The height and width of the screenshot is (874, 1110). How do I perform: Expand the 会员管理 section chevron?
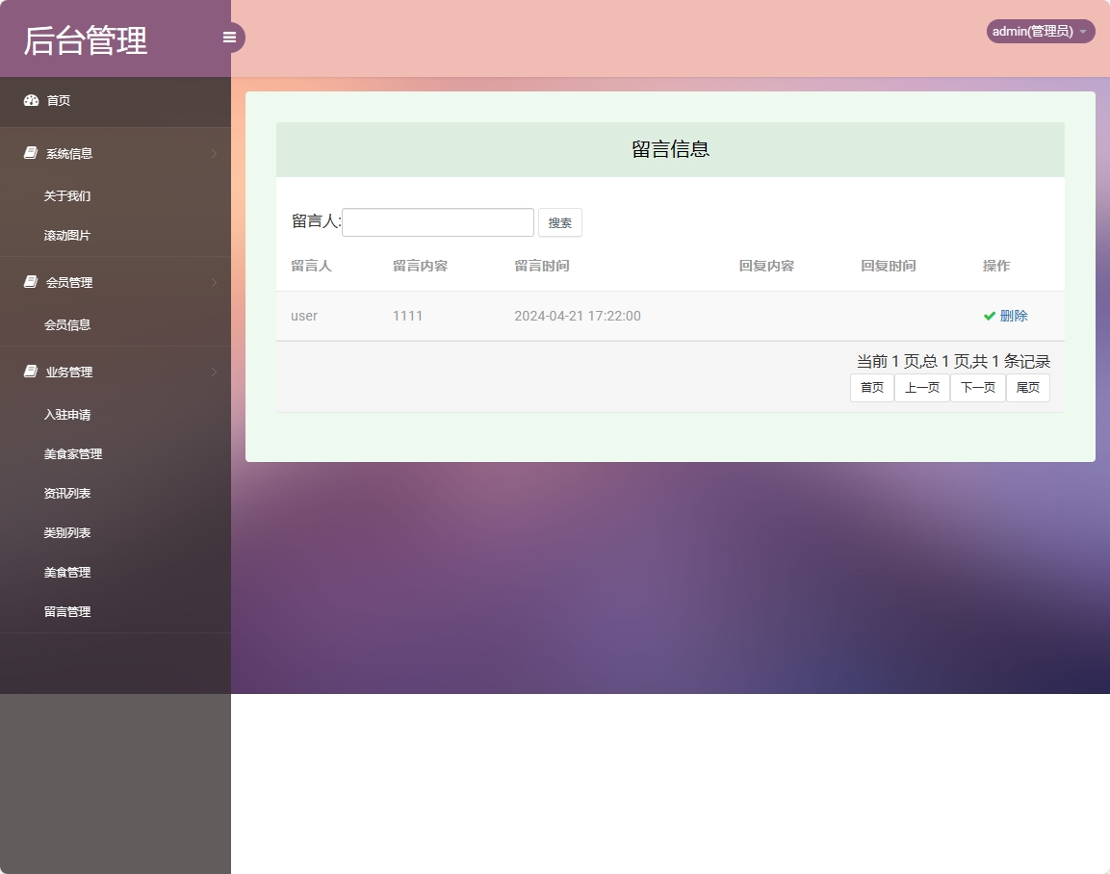click(213, 282)
